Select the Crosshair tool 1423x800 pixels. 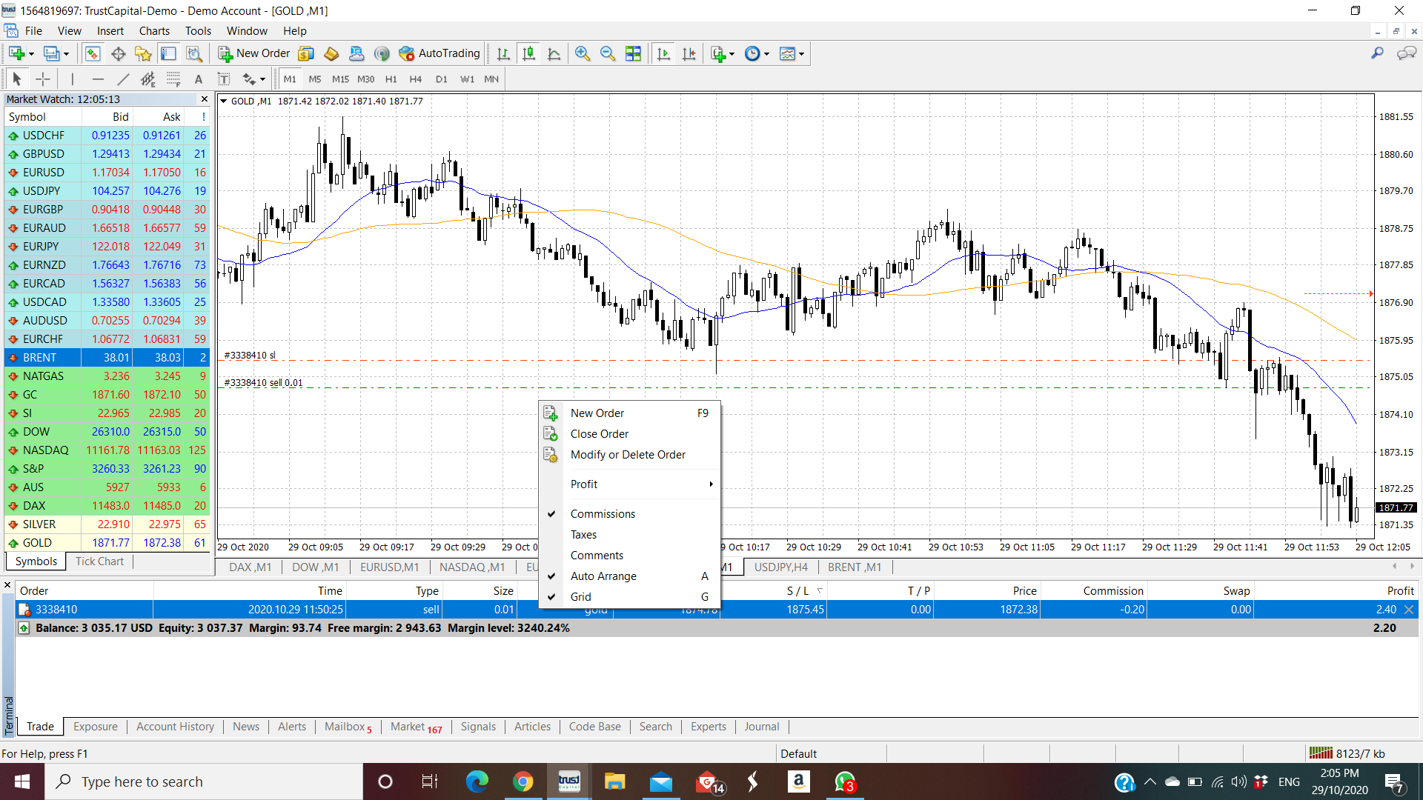[x=43, y=79]
